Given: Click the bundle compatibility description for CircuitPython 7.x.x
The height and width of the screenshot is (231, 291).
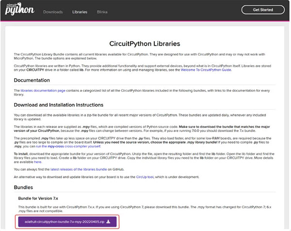Looking at the screenshot, I should click(145, 207).
